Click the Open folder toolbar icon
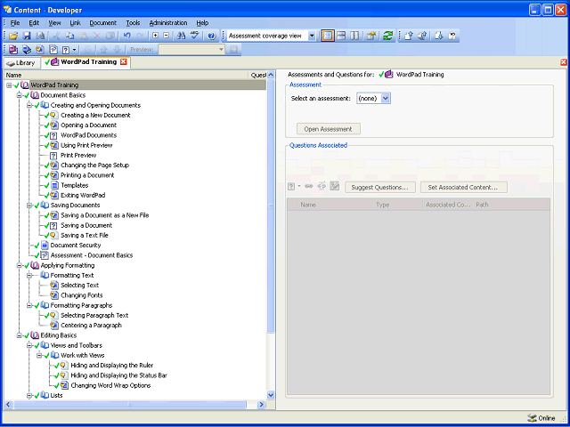The image size is (570, 427). pyautogui.click(x=13, y=36)
